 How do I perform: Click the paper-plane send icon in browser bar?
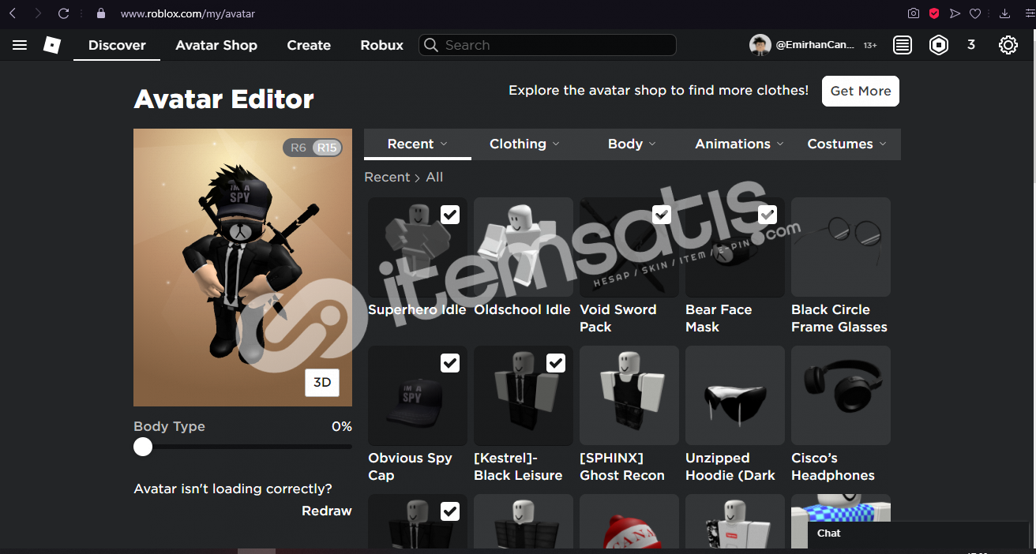tap(955, 13)
